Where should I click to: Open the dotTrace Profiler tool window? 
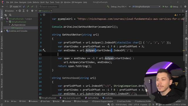pyautogui.click(x=124, y=101)
